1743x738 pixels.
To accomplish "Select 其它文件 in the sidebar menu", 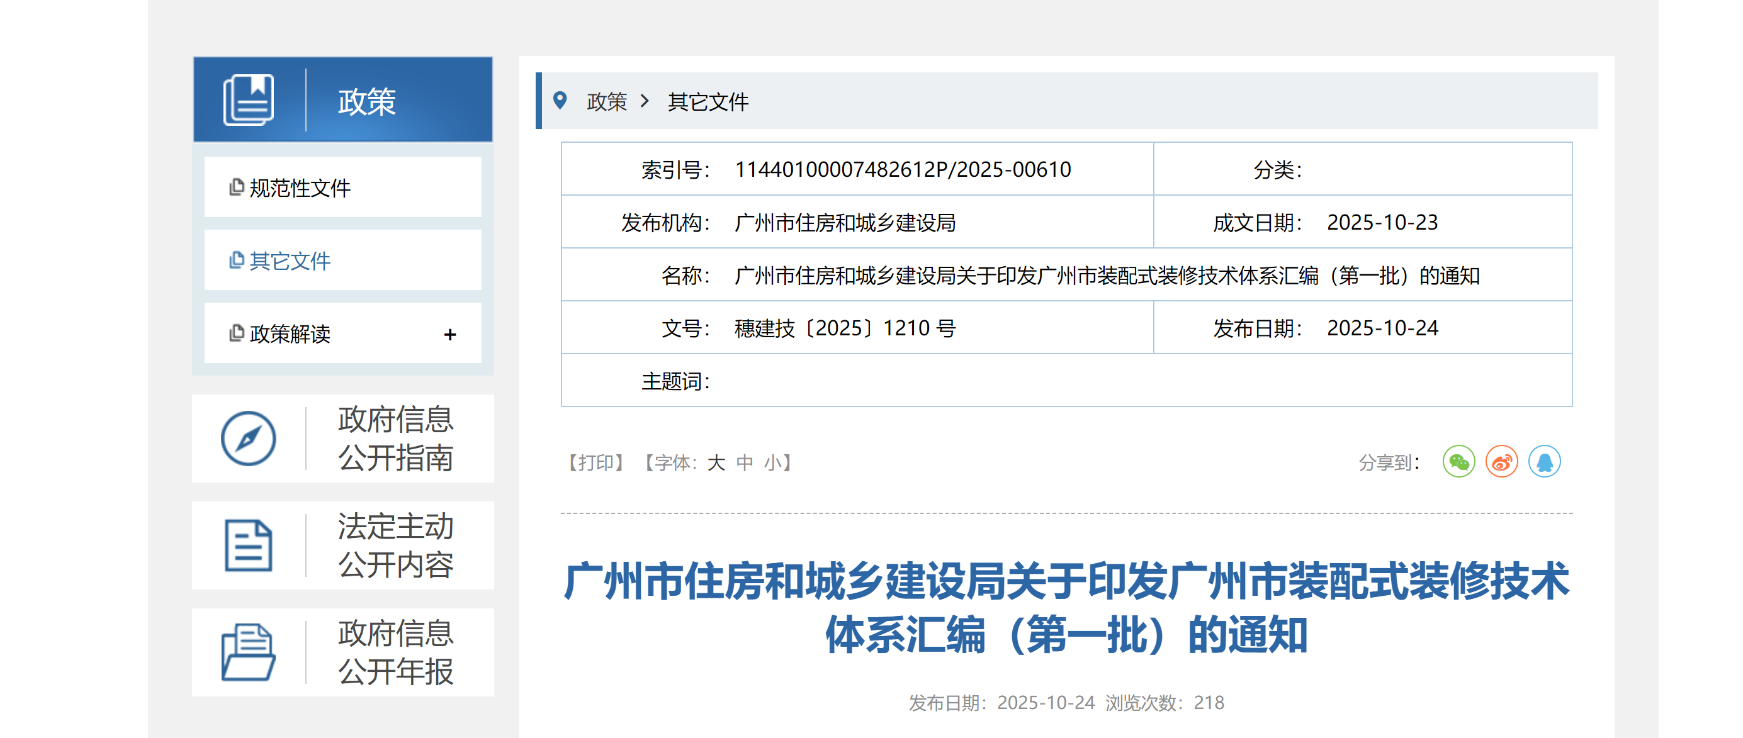I will [x=290, y=260].
